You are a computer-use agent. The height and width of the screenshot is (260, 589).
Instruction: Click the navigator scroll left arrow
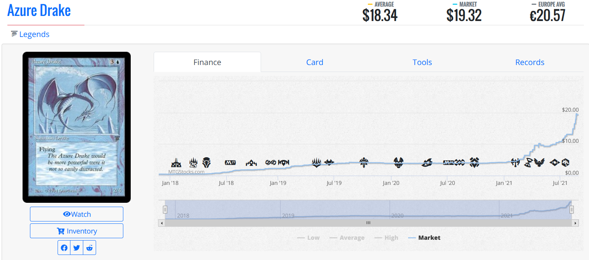point(161,223)
